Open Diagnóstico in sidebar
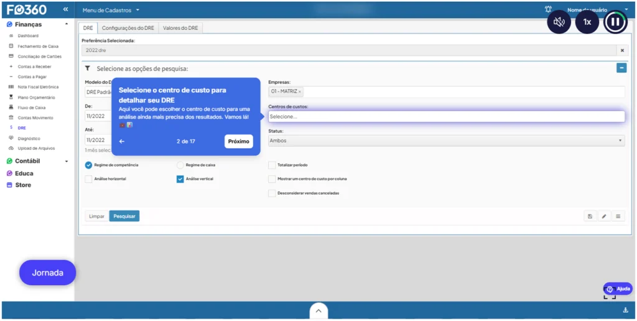Screen dimensions: 637x321 click(29, 139)
